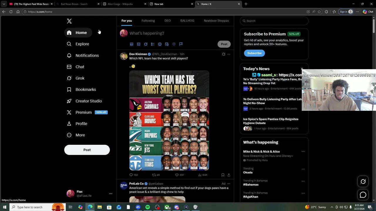The width and height of the screenshot is (376, 211).
Task: Repost the Dov Kleiman NFL post
Action: (156, 175)
